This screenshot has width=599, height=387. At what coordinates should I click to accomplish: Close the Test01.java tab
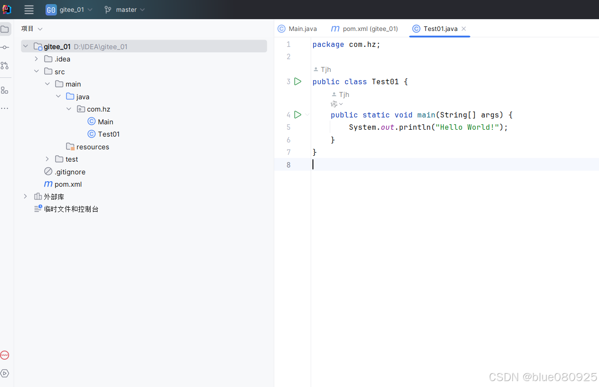[464, 29]
